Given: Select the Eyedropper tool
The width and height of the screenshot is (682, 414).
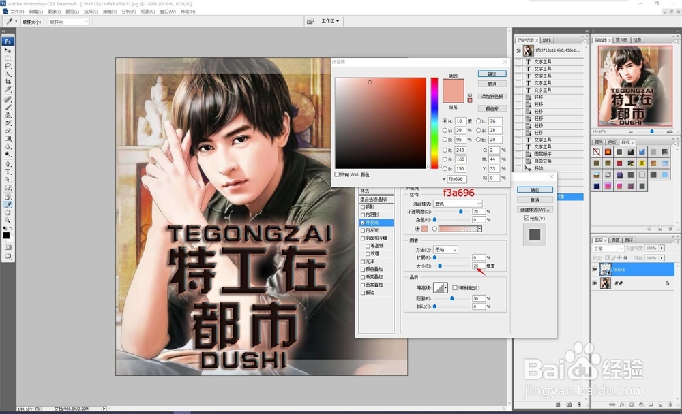Looking at the screenshot, I should 8,204.
